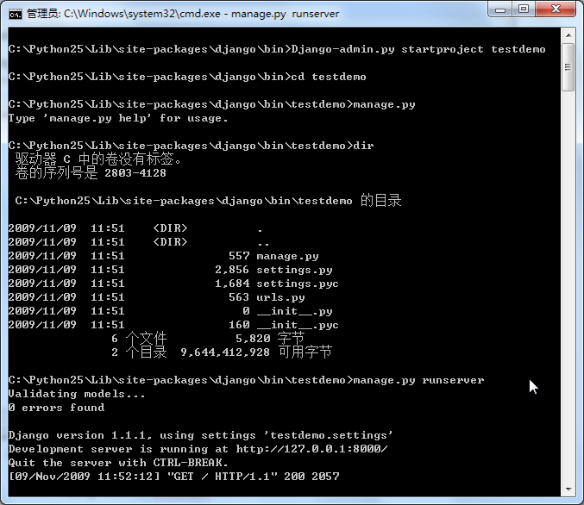Click manage.py in the directory listing
Viewport: 584px width, 505px height.
tap(287, 256)
